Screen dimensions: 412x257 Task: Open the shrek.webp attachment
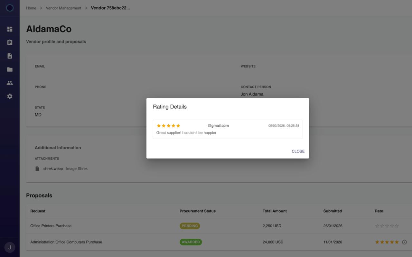click(53, 169)
